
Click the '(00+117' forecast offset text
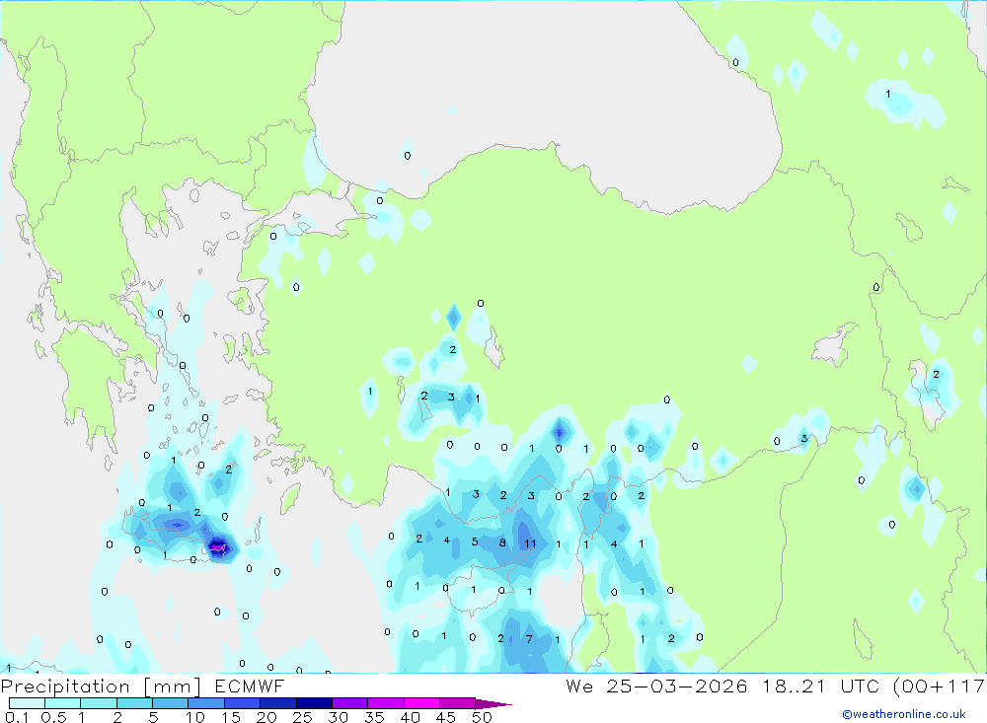coord(940,686)
